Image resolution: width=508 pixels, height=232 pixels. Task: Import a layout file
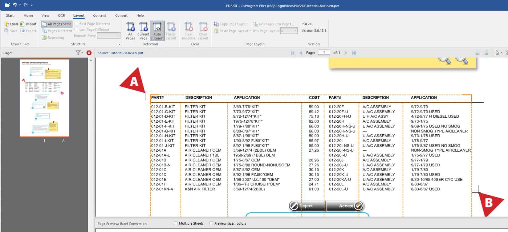(28, 24)
